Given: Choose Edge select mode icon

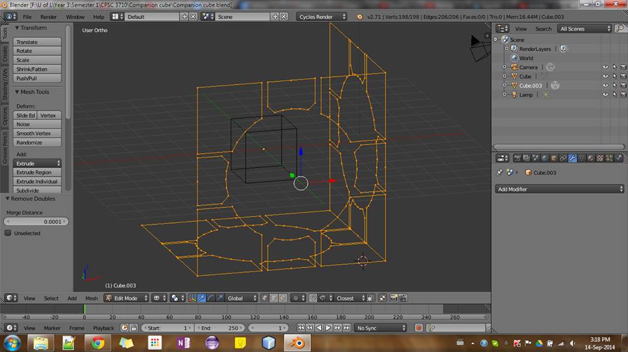Looking at the screenshot, I should coord(273,298).
